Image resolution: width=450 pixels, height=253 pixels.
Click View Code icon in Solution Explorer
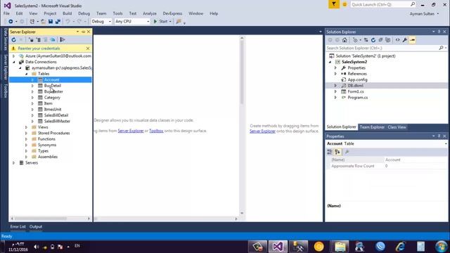397,40
